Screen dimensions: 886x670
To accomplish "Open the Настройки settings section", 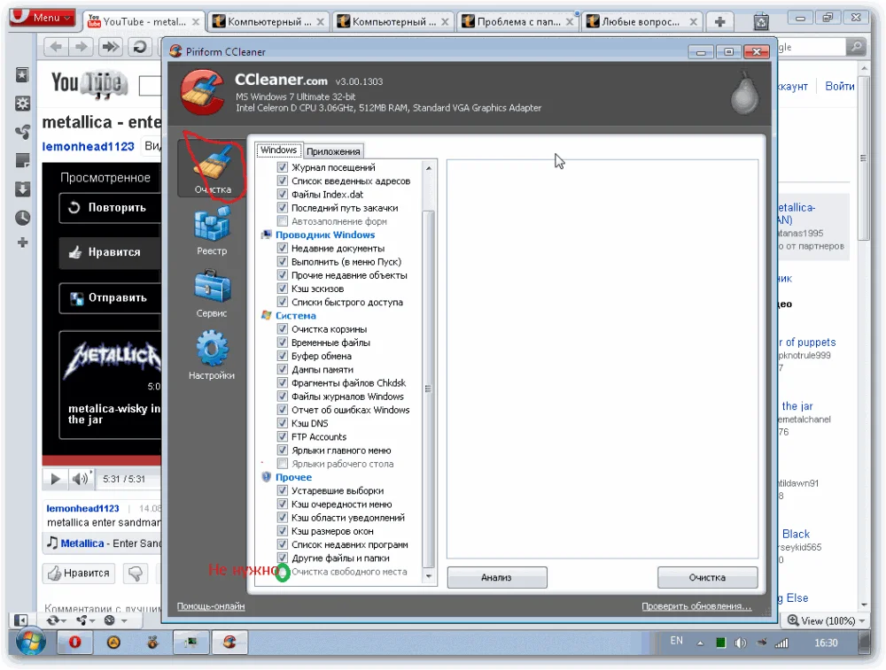I will tap(212, 356).
